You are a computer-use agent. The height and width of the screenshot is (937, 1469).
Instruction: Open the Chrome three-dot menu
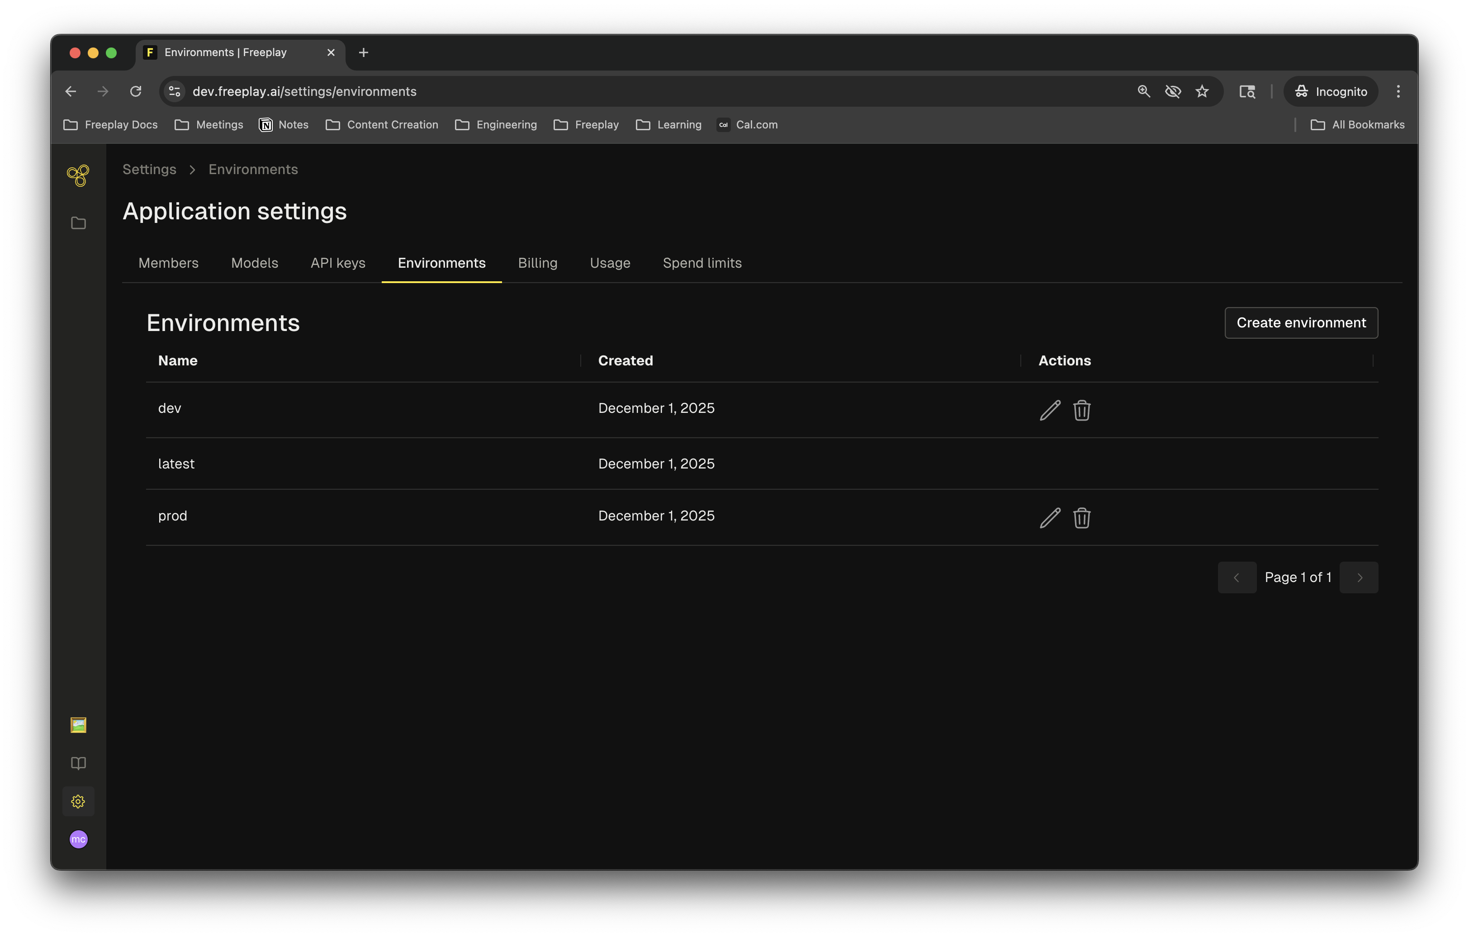tap(1398, 91)
